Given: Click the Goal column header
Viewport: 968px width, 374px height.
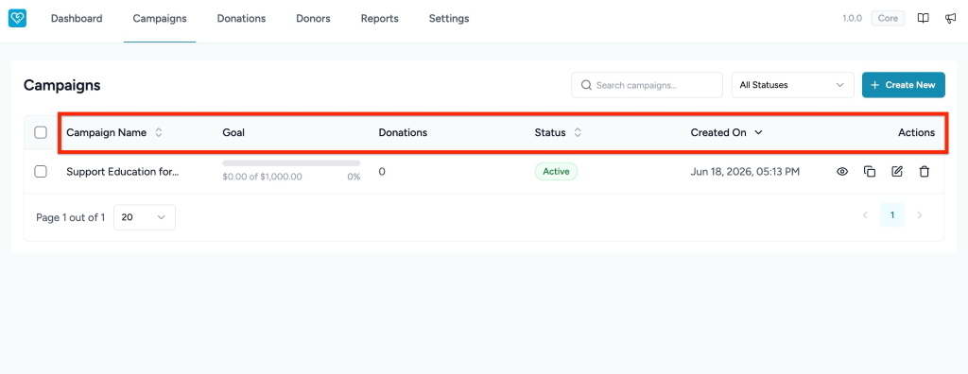Looking at the screenshot, I should coord(233,132).
